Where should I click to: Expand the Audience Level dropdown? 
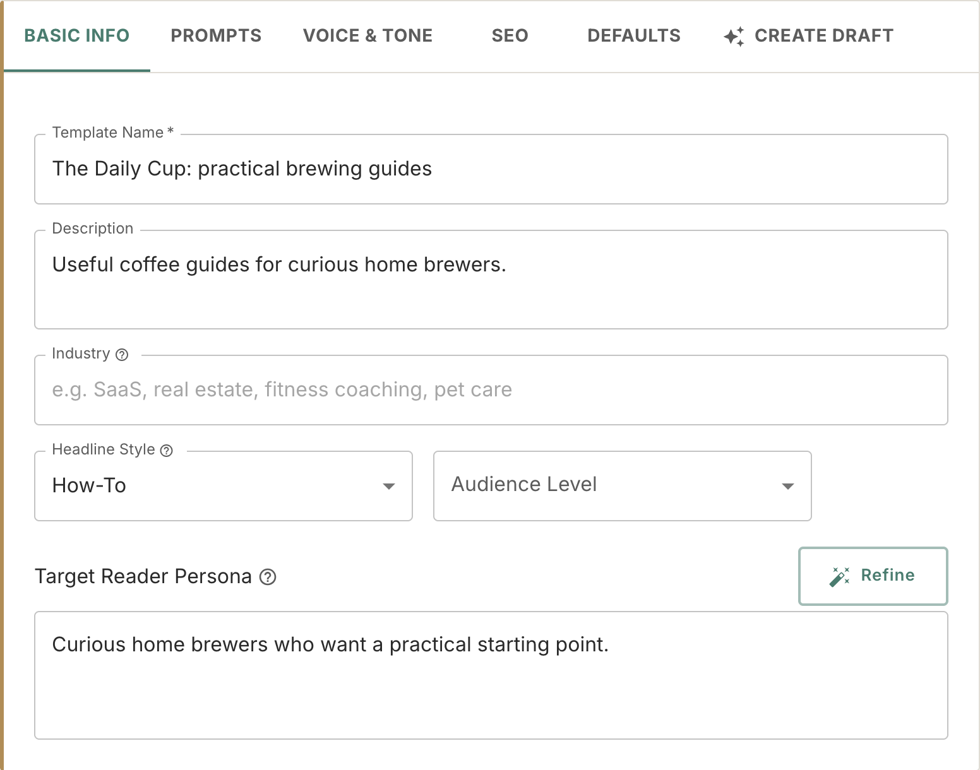coord(622,486)
